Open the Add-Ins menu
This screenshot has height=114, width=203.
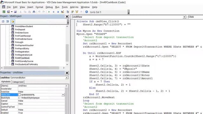[x=74, y=7]
